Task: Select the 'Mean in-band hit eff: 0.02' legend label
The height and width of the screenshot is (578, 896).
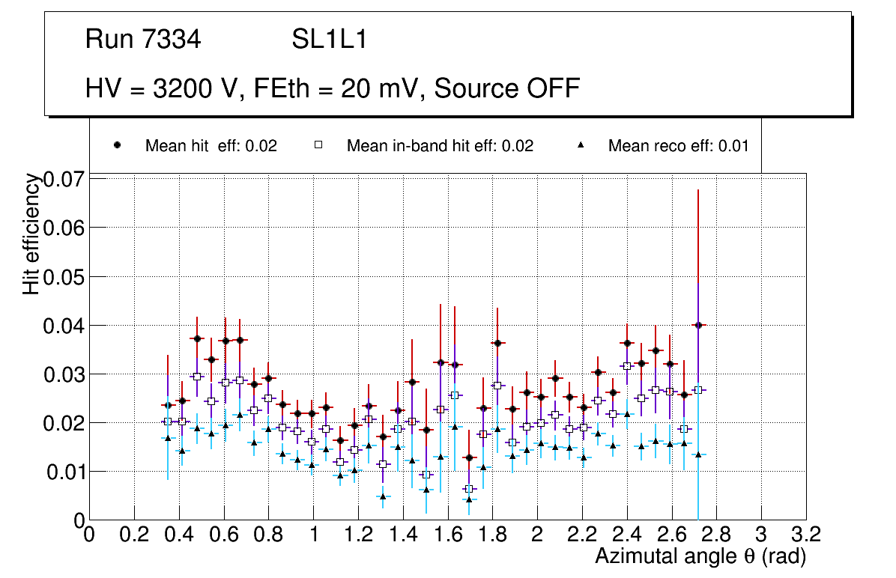Action: [x=440, y=146]
